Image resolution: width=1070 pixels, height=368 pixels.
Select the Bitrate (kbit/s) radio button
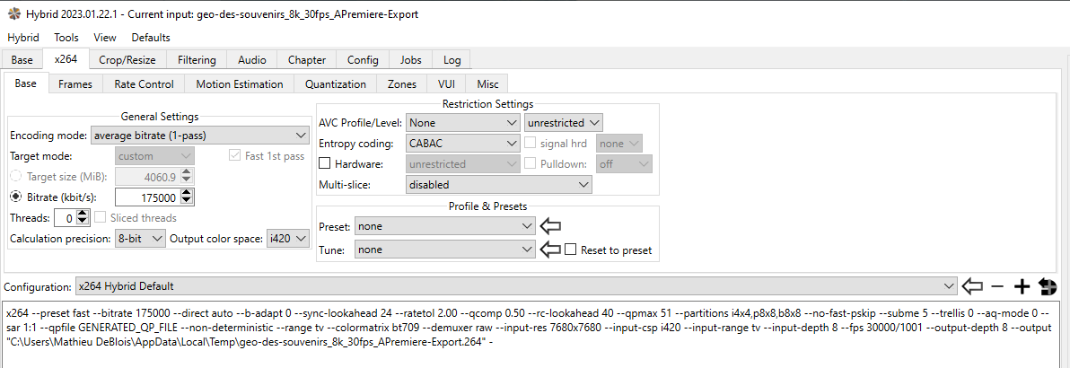pyautogui.click(x=15, y=197)
